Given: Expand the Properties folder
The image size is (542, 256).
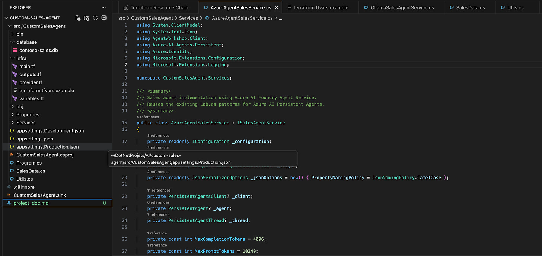Looking at the screenshot, I should click(13, 114).
